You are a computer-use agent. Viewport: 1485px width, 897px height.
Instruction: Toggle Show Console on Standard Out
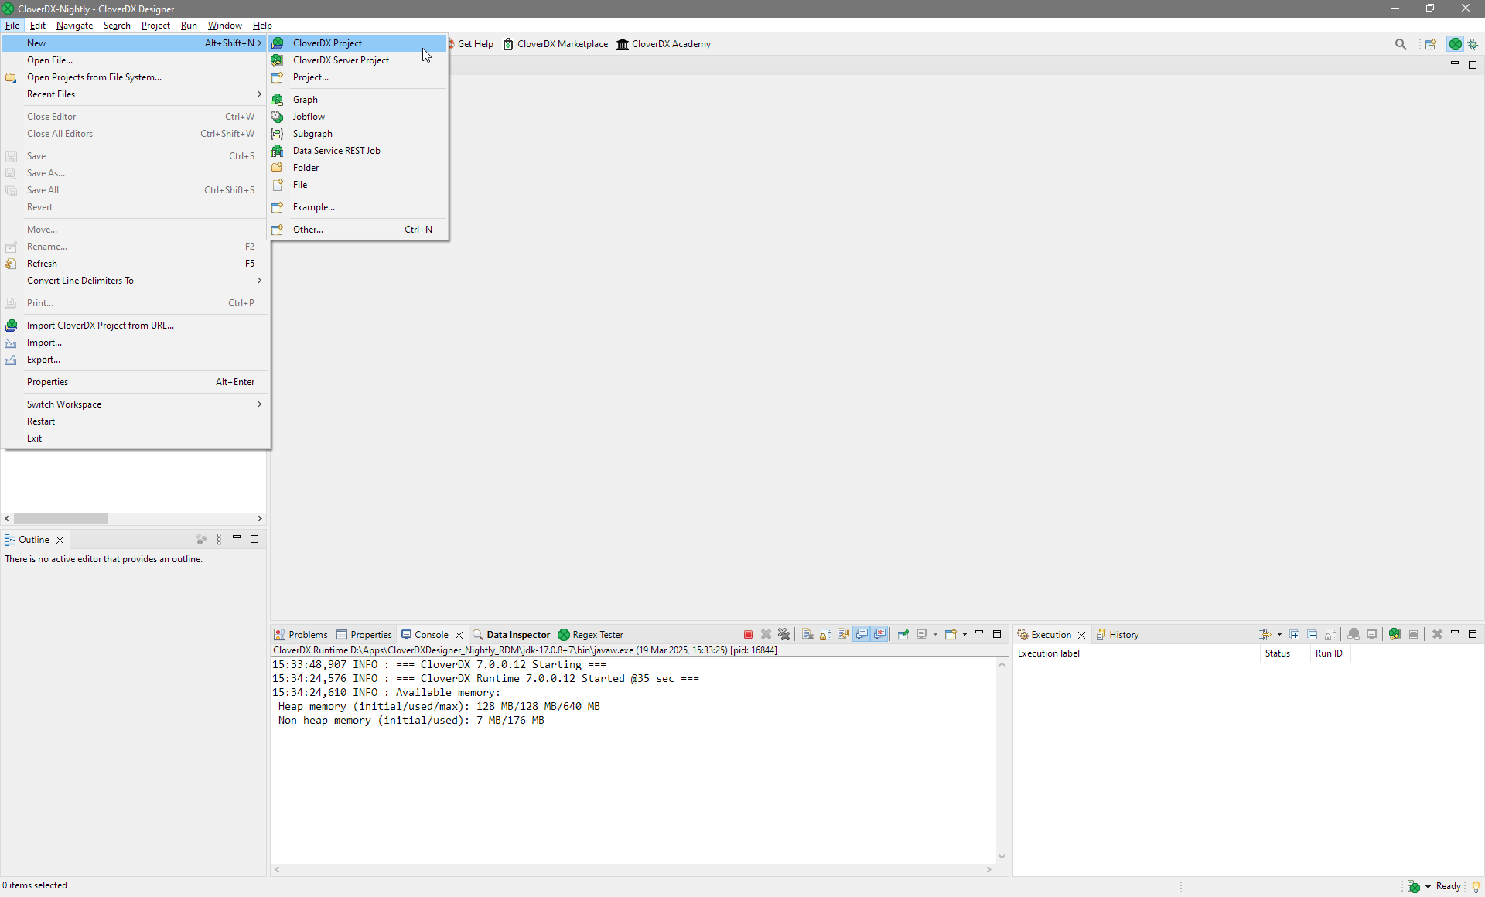pos(862,635)
